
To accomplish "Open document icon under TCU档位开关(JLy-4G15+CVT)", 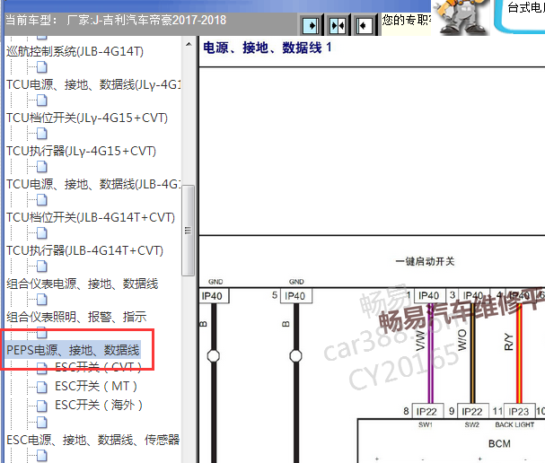I will coord(42,134).
